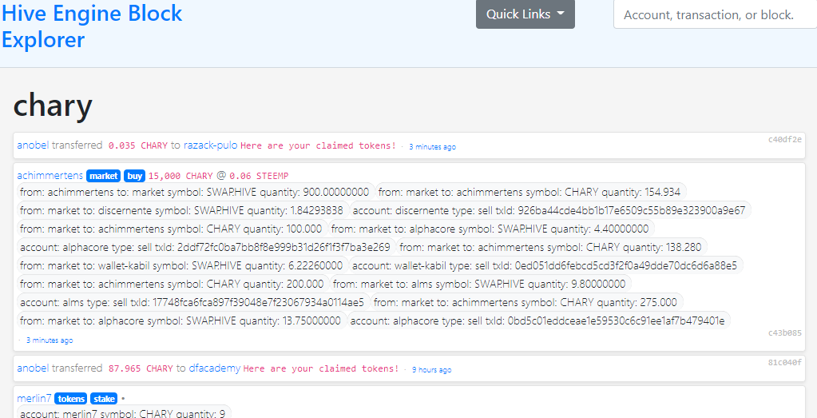Viewport: 817px width, 418px height.
Task: Click the buy badge next to achimmertens
Action: (135, 176)
